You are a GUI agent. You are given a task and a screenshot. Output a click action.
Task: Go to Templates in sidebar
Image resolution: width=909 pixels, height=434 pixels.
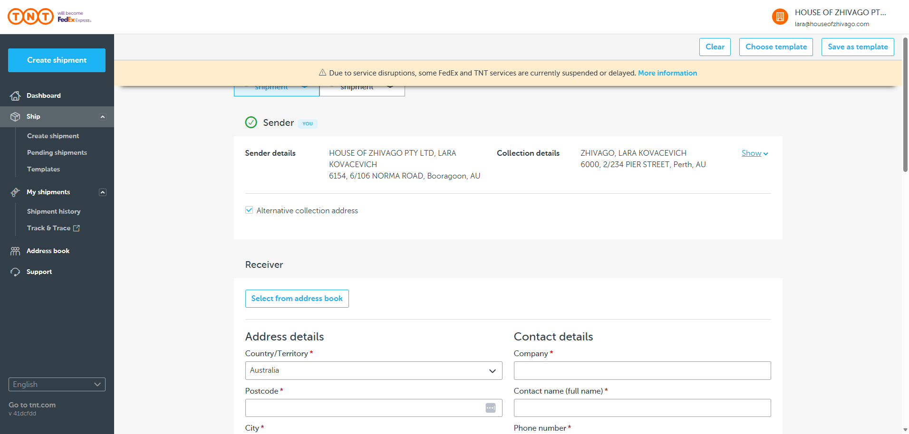tap(43, 170)
